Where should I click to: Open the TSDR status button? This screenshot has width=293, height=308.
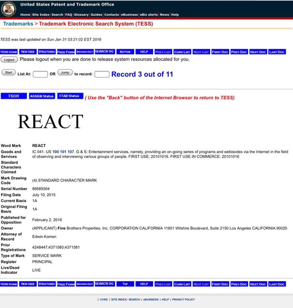tap(14, 96)
